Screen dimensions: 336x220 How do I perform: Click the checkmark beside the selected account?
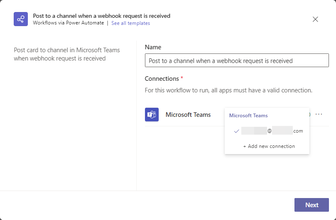pos(237,131)
